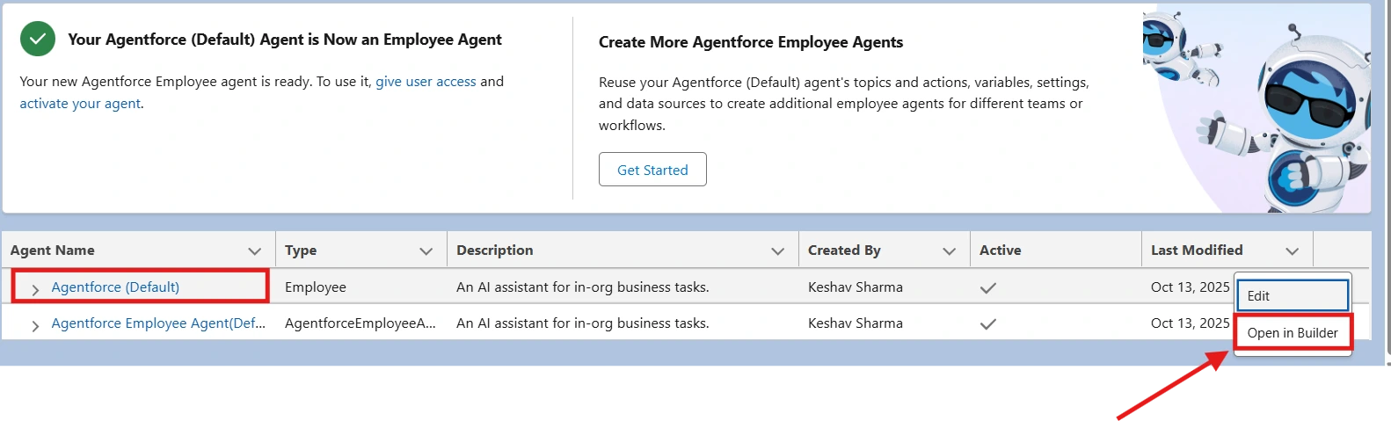Image resolution: width=1391 pixels, height=421 pixels.
Task: Choose Open in Builder menu option
Action: point(1293,333)
